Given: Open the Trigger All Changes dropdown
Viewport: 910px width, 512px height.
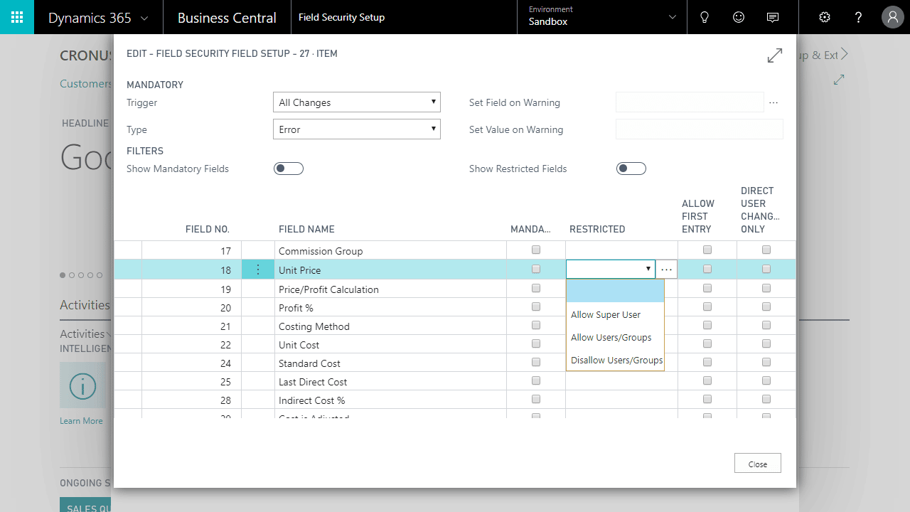Looking at the screenshot, I should [357, 102].
